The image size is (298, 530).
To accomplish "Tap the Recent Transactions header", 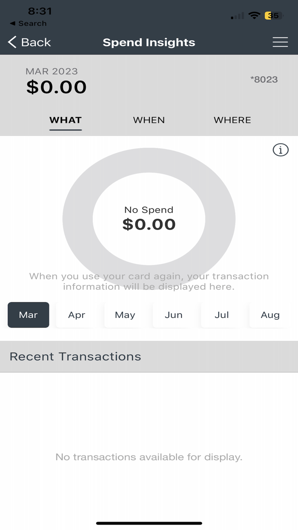I will tap(75, 357).
